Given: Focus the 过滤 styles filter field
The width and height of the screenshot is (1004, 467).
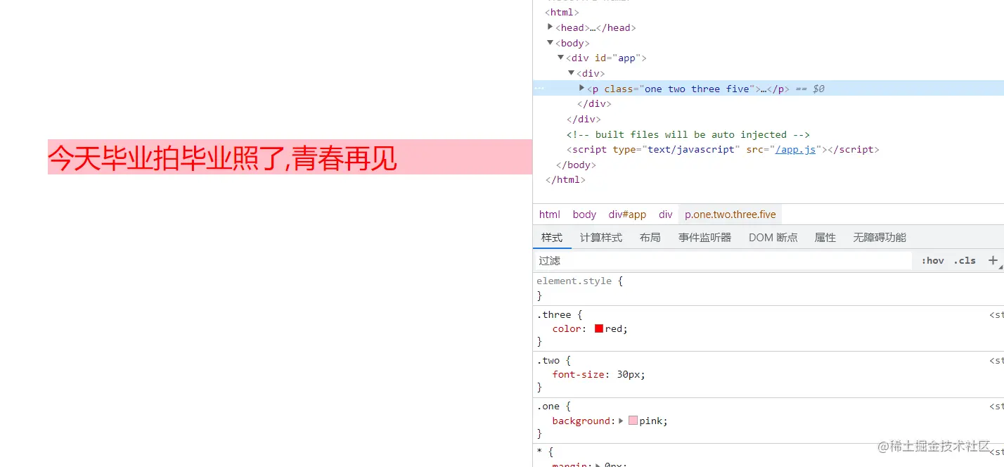Looking at the screenshot, I should point(723,260).
